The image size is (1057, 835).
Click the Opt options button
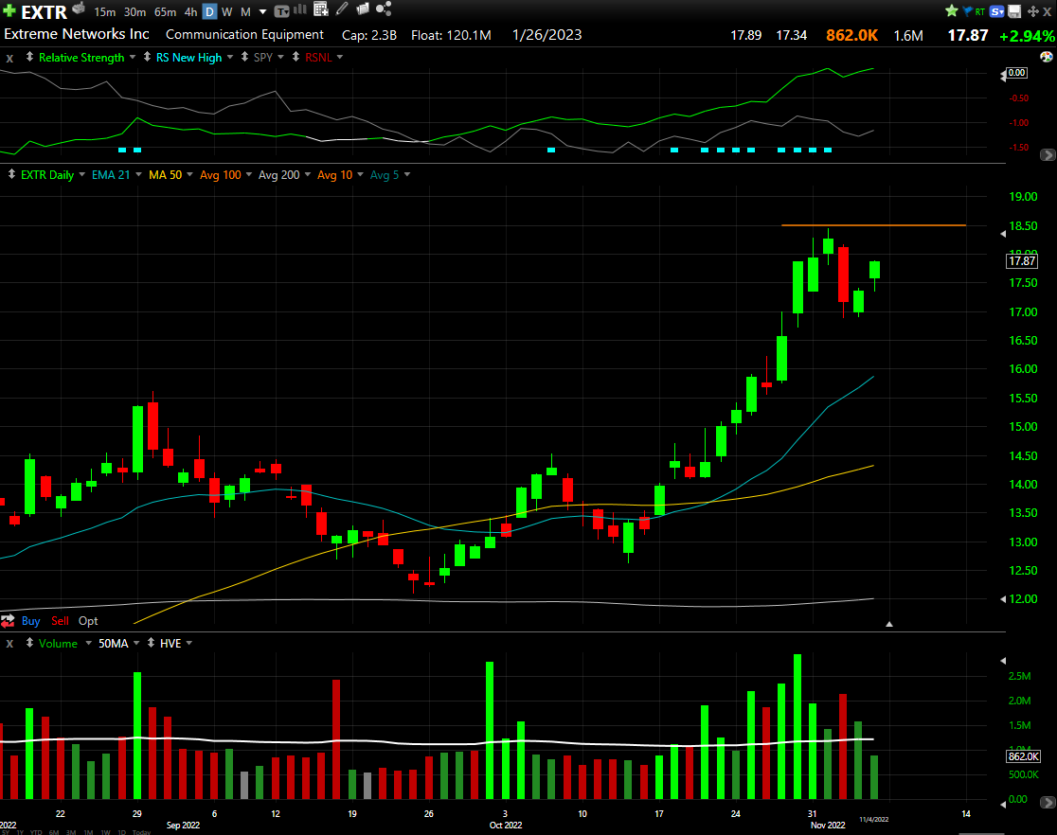tap(88, 621)
